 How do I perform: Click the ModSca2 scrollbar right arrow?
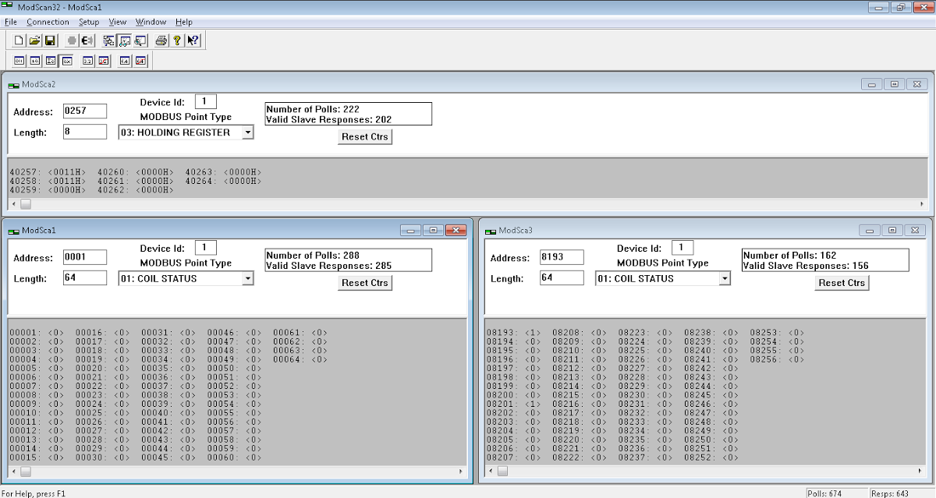[923, 204]
